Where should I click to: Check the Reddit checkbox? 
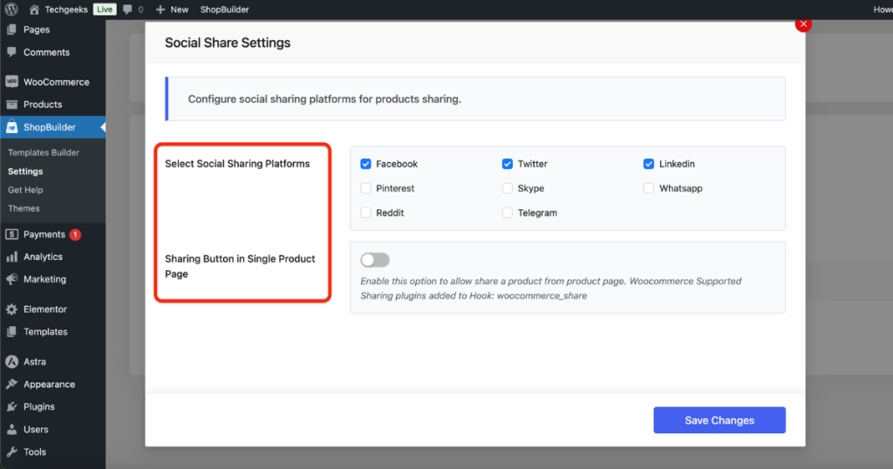(x=365, y=213)
